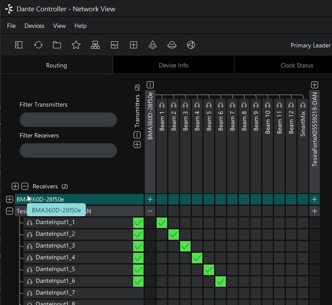This screenshot has height=305, width=332.
Task: Toggle subscription DanteInput1_5 to Beam 5
Action: tap(209, 270)
